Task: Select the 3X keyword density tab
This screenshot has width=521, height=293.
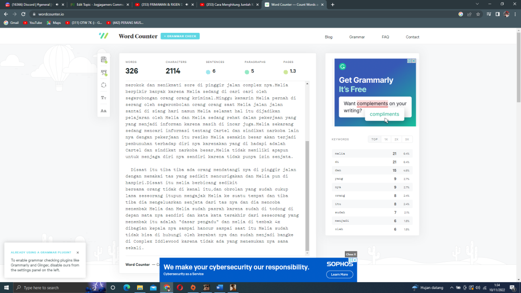Action: [407, 139]
